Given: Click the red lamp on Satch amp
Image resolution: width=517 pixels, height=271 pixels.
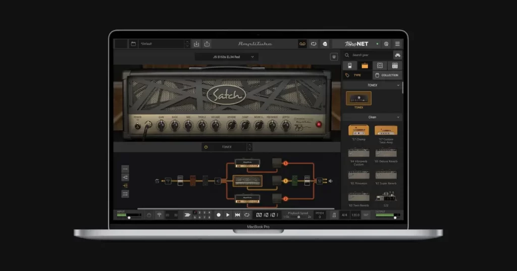Looking at the screenshot, I should [319, 124].
